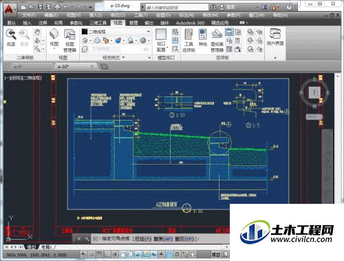Image resolution: width=344 pixels, height=261 pixels.
Task: Toggle grid display in status bar
Action: 99,254
